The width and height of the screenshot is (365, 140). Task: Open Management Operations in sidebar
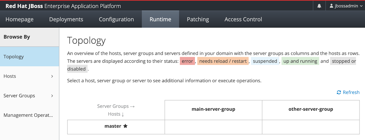tap(28, 115)
